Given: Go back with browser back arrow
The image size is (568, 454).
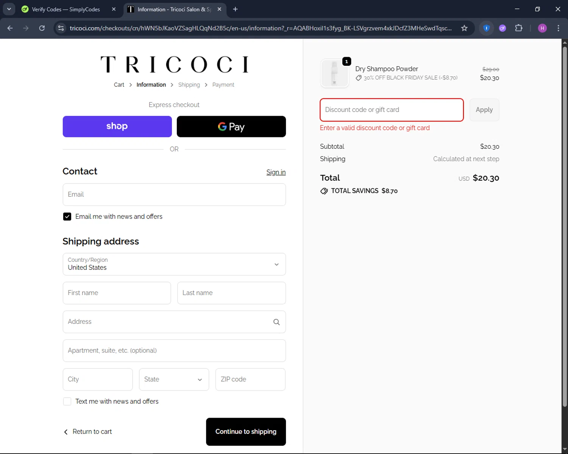Looking at the screenshot, I should [x=10, y=28].
